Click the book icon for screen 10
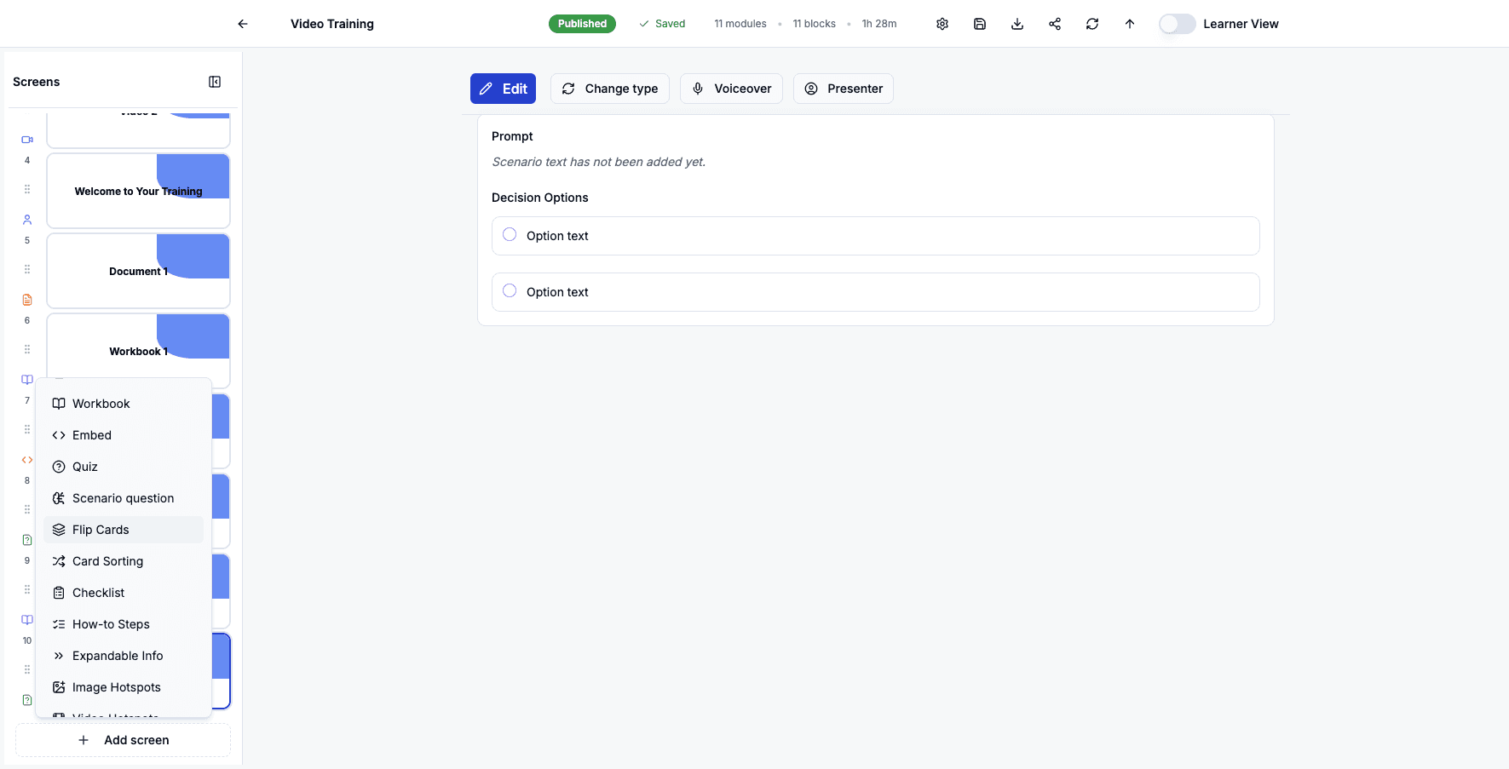1509x769 pixels. 27,620
